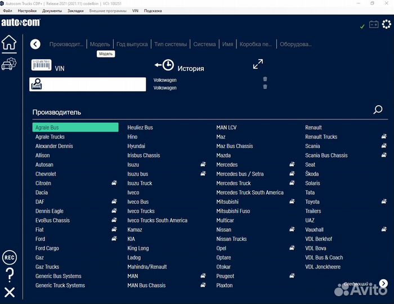The width and height of the screenshot is (394, 304).
Task: Go to next page with Следующий arrow
Action: [x=383, y=284]
